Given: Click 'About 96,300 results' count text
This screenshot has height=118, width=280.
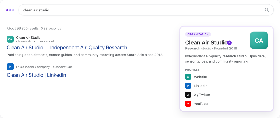Looking at the screenshot, I should pyautogui.click(x=34, y=28).
